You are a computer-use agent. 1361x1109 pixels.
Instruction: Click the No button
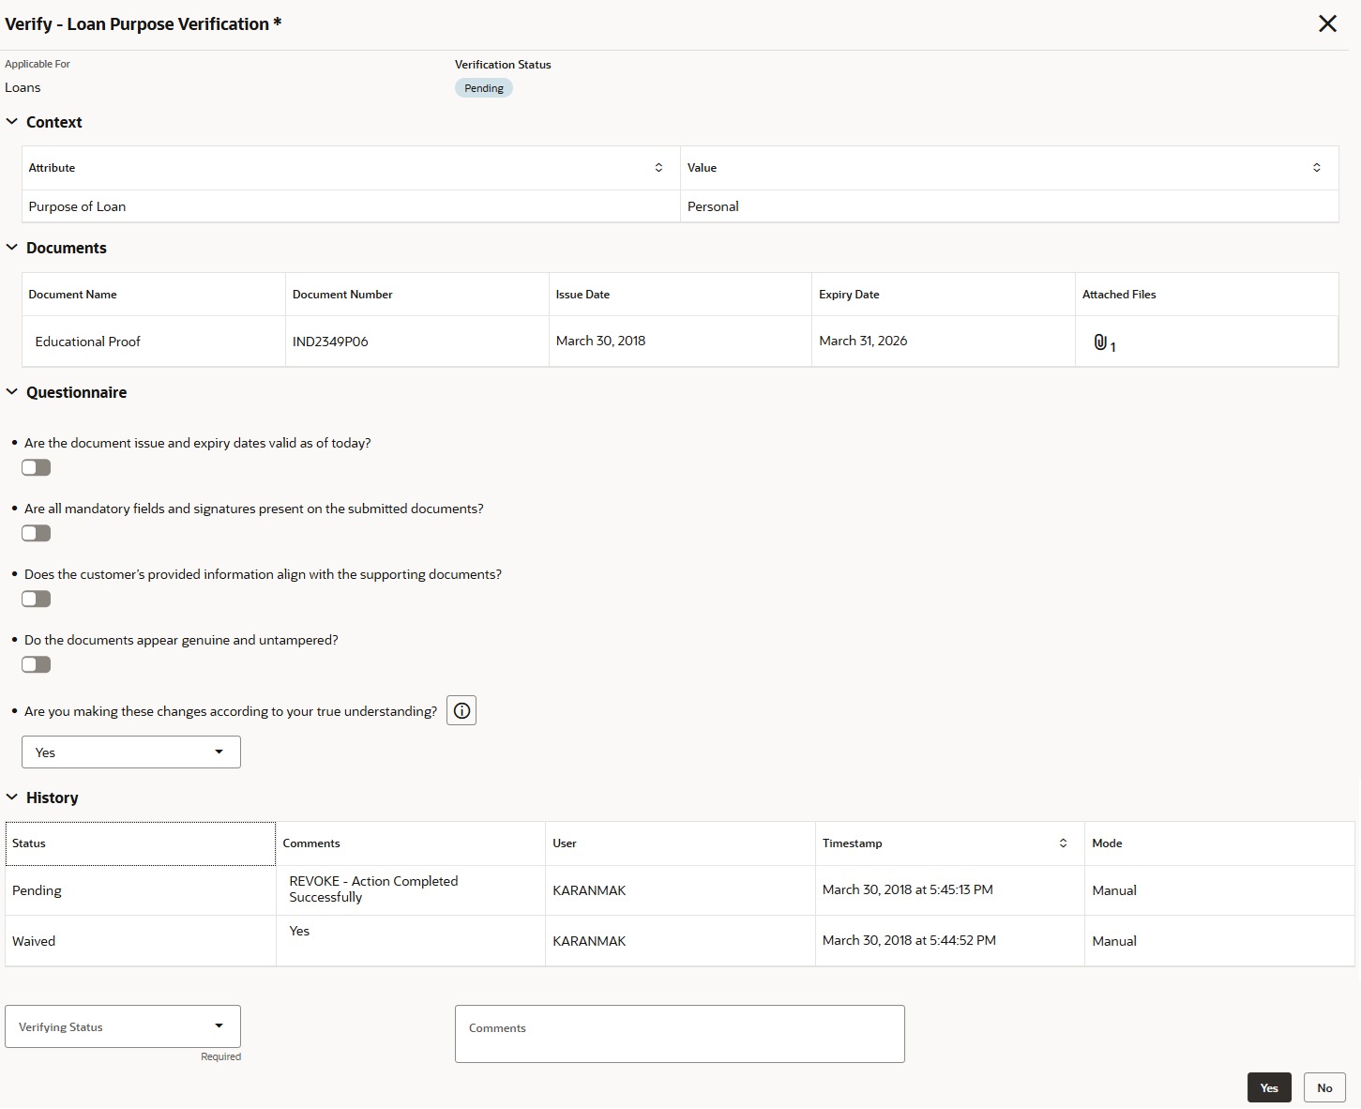[1324, 1088]
